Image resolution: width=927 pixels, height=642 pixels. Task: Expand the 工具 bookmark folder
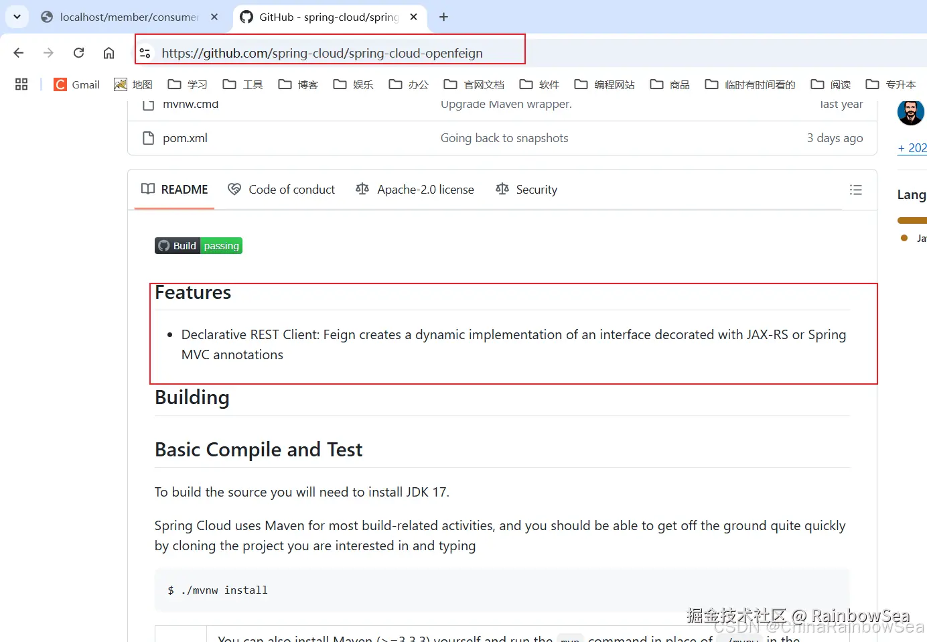coord(243,84)
